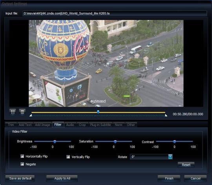Tick the Negate checkbox
Image resolution: width=212 pixels, height=185 pixels.
[x=22, y=164]
